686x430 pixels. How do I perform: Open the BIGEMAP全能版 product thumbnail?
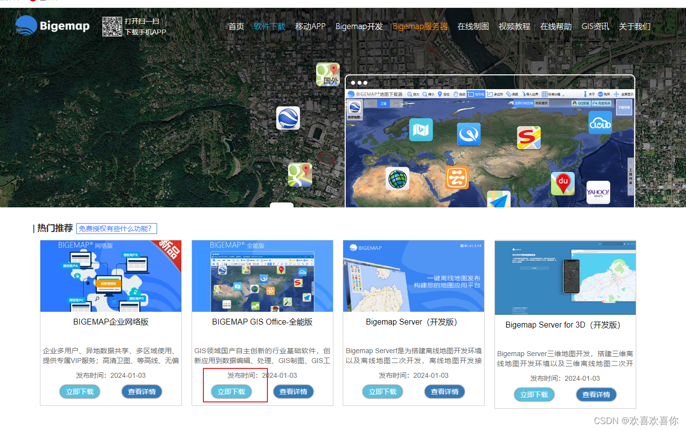point(262,276)
